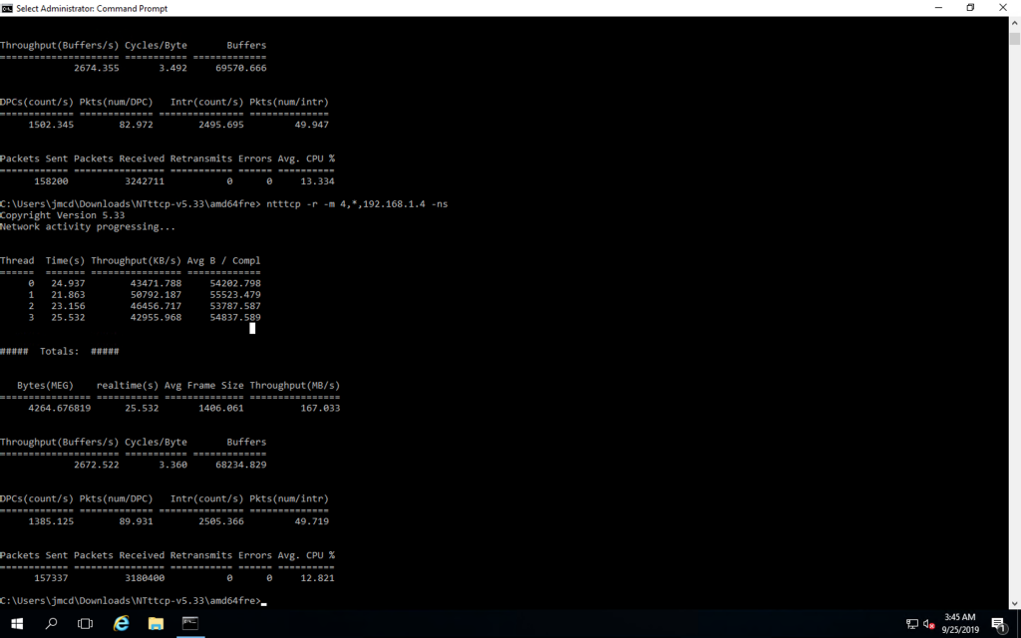Open the Command Prompt title bar system icon

[x=8, y=8]
